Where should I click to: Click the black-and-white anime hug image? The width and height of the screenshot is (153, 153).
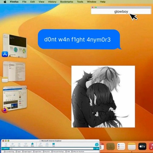pyautogui.click(x=103, y=96)
